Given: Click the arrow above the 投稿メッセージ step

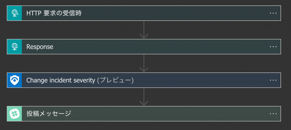Looking at the screenshot, I should click(144, 97).
